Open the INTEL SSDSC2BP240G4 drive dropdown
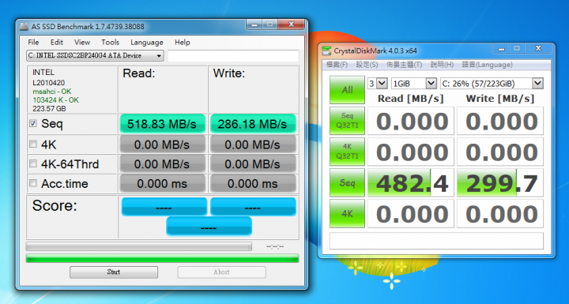The height and width of the screenshot is (304, 569). point(95,56)
